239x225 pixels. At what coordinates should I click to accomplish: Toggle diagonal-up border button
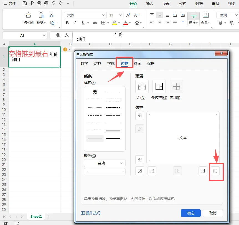(x=140, y=171)
